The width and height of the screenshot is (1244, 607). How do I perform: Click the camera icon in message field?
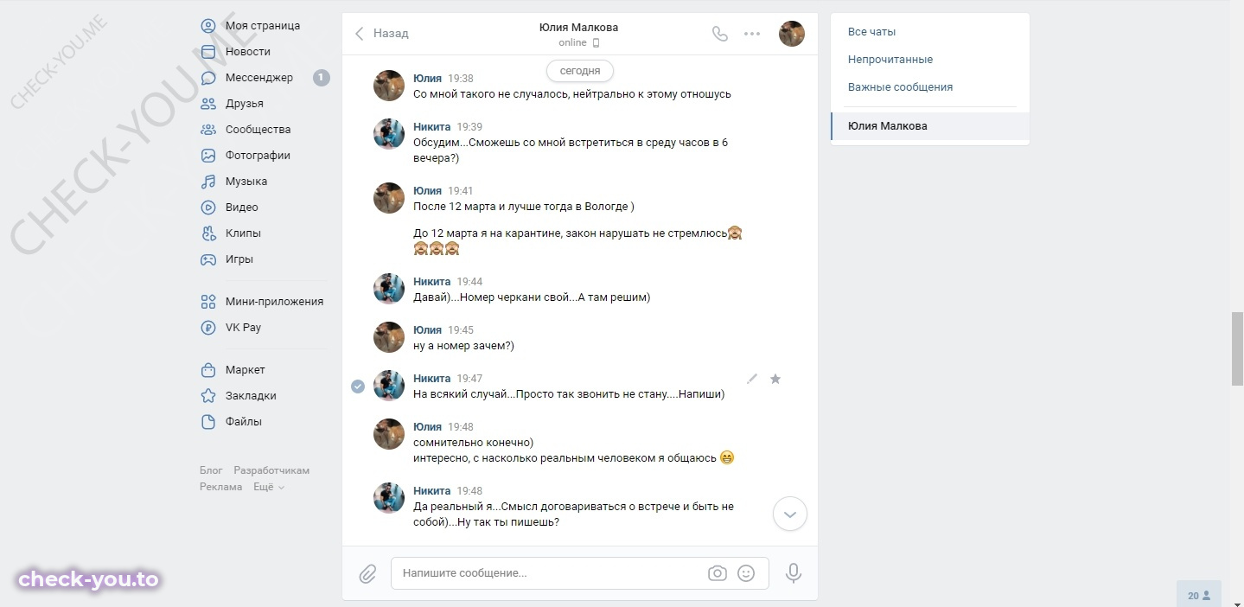717,573
